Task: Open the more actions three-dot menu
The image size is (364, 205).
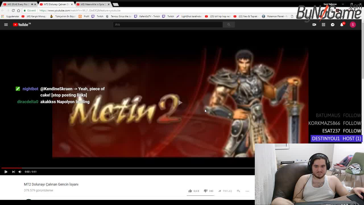Action: pyautogui.click(x=247, y=191)
